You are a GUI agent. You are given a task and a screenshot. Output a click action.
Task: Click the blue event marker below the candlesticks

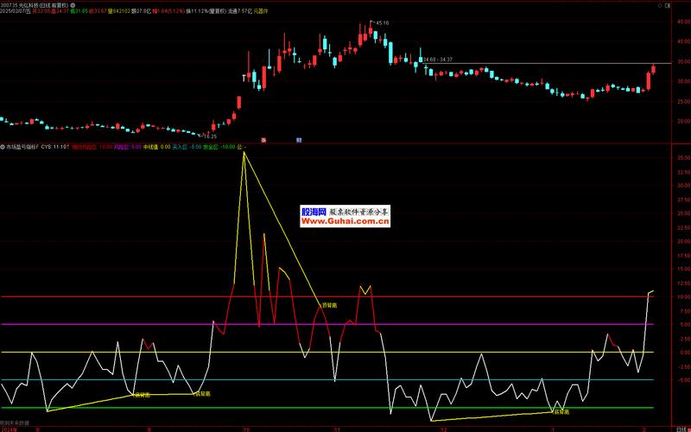coord(299,139)
